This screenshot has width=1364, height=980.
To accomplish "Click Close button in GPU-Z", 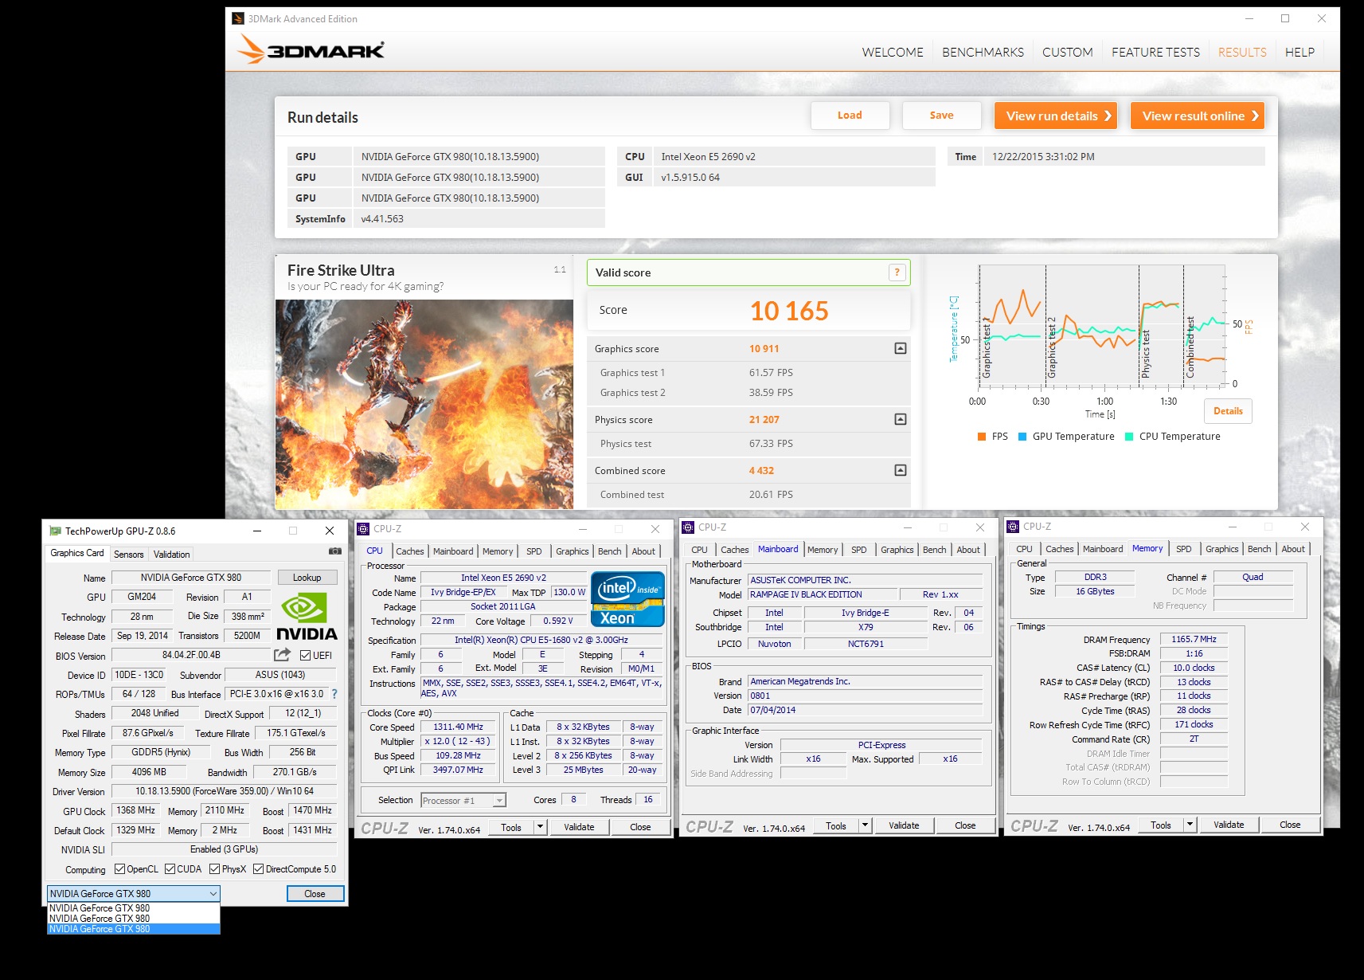I will click(x=315, y=894).
